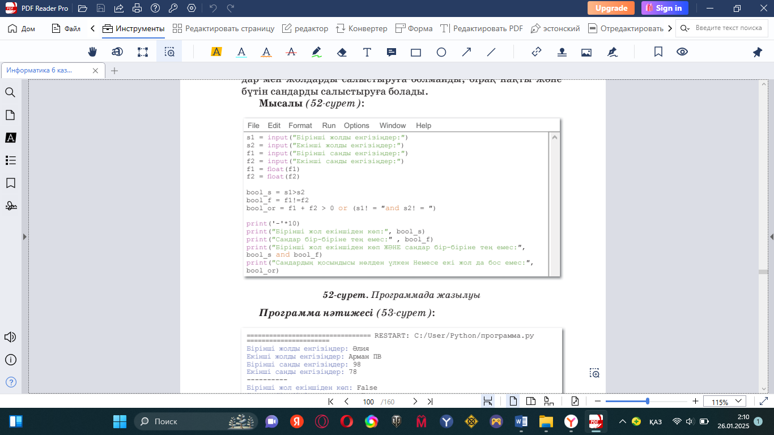Select the arrow drawing tool
Screen dimensions: 774x435
pos(466,52)
